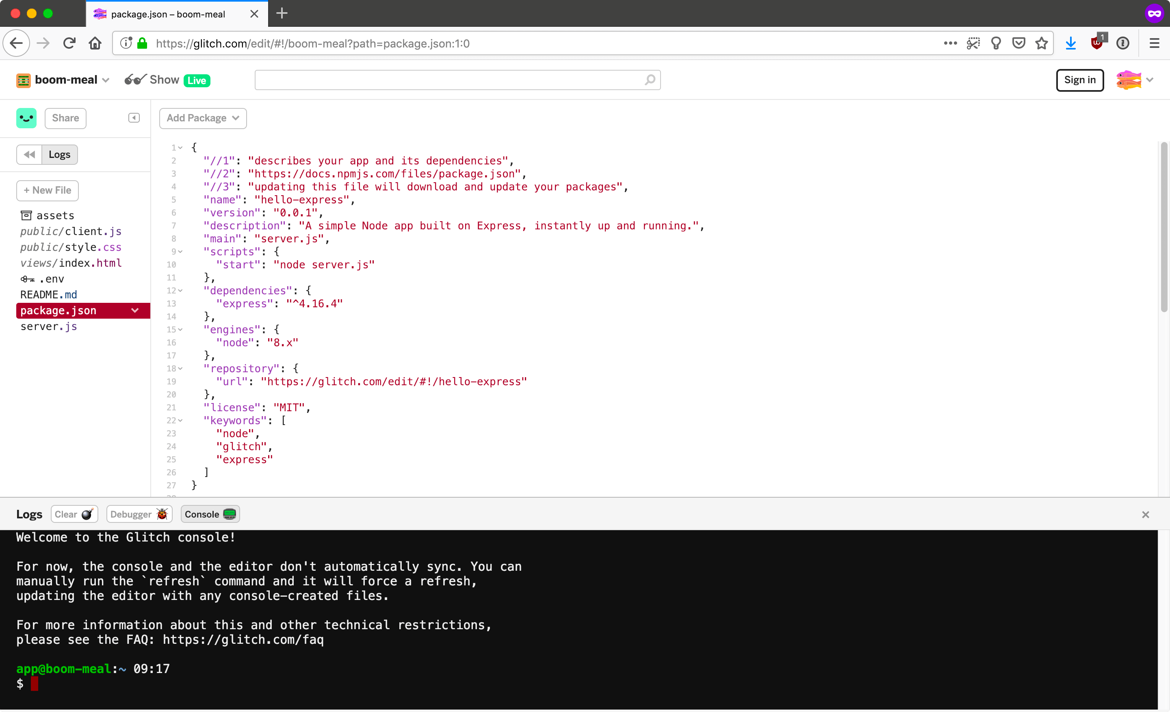Click the green smiley user avatar

tap(26, 118)
